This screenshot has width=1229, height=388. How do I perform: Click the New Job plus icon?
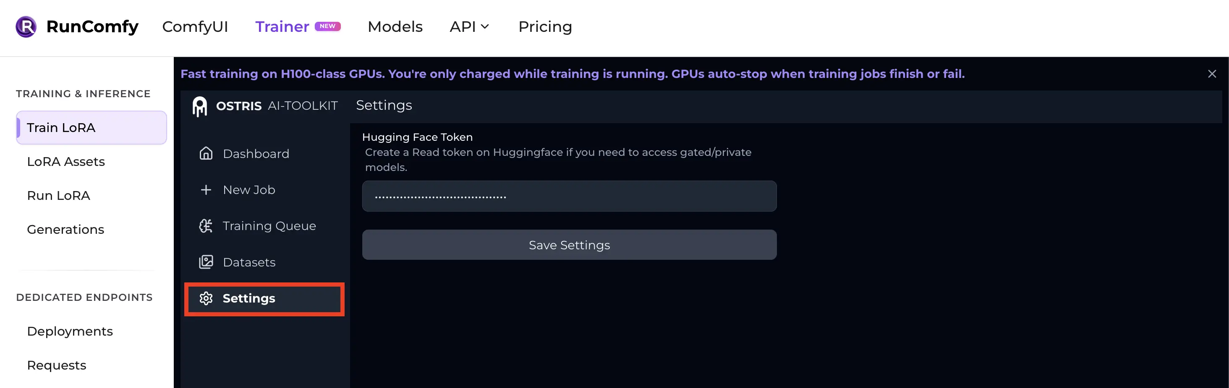click(x=206, y=189)
